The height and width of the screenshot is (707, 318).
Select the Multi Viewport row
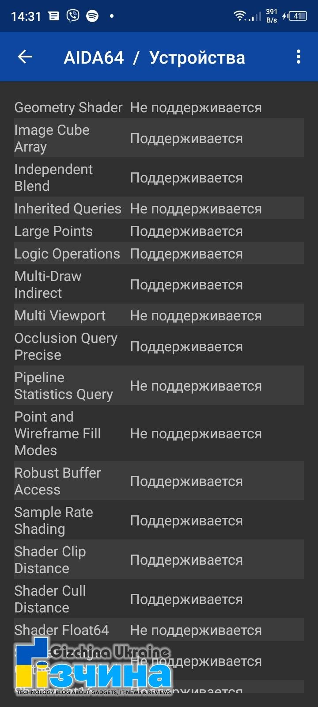[159, 315]
